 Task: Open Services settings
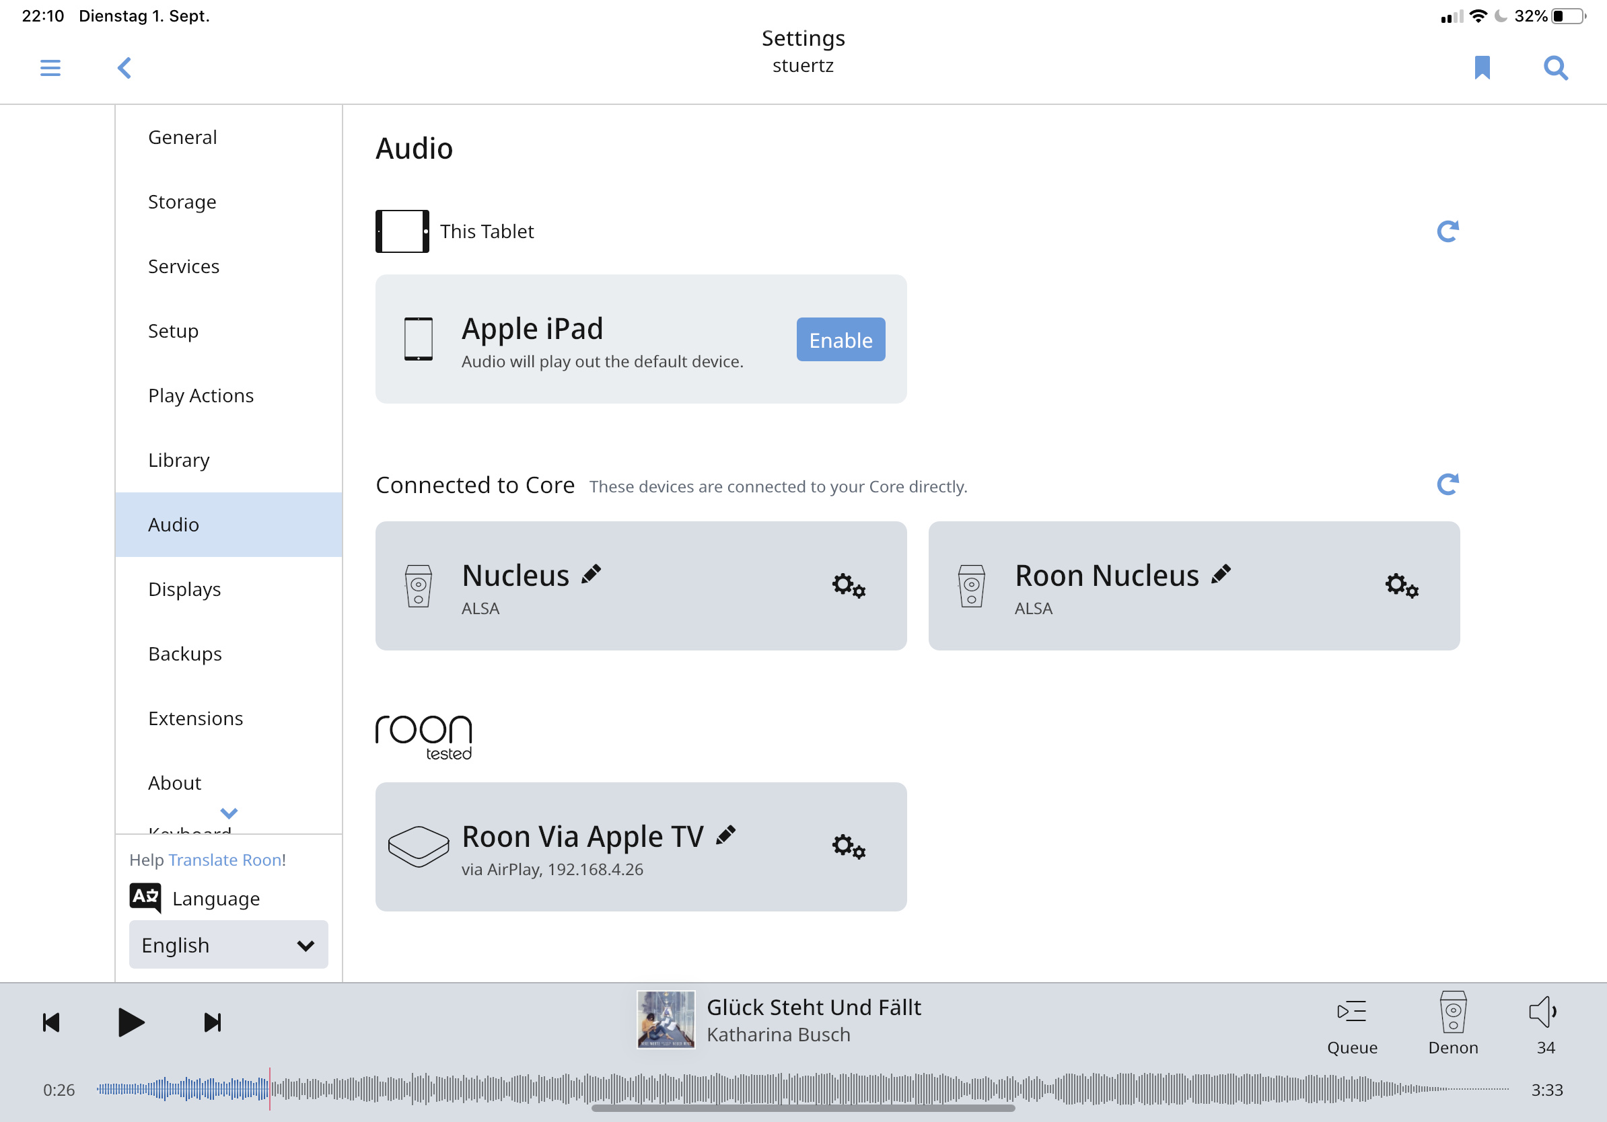point(229,266)
